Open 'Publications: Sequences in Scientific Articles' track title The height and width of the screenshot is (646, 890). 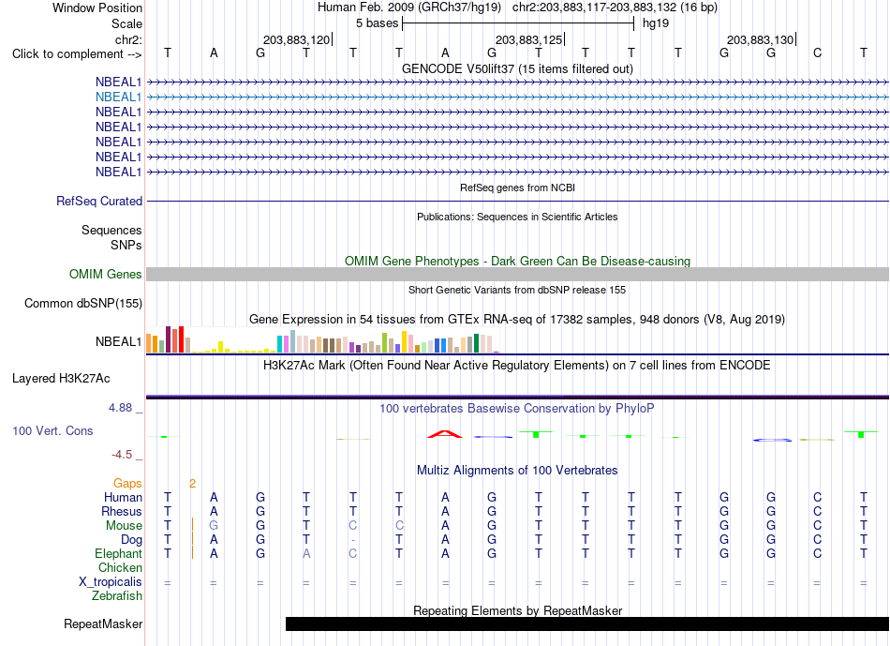pyautogui.click(x=517, y=217)
